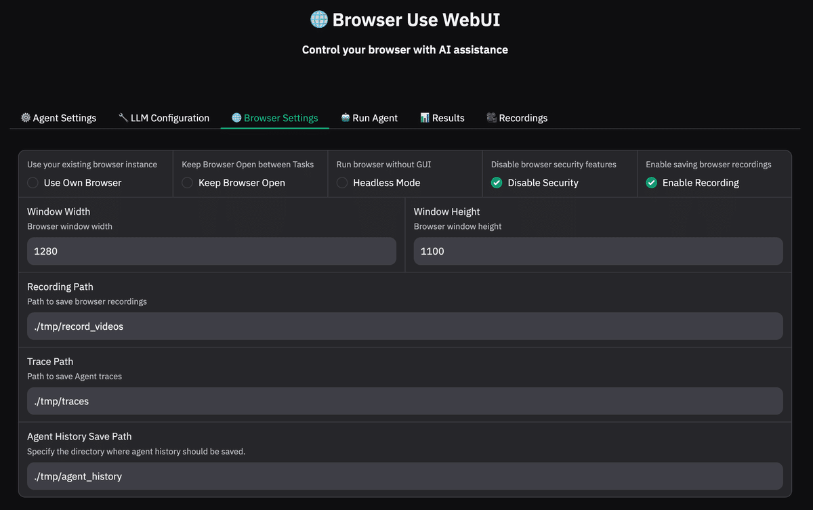
Task: Click the gear icon of Agent Settings
Action: (x=26, y=118)
